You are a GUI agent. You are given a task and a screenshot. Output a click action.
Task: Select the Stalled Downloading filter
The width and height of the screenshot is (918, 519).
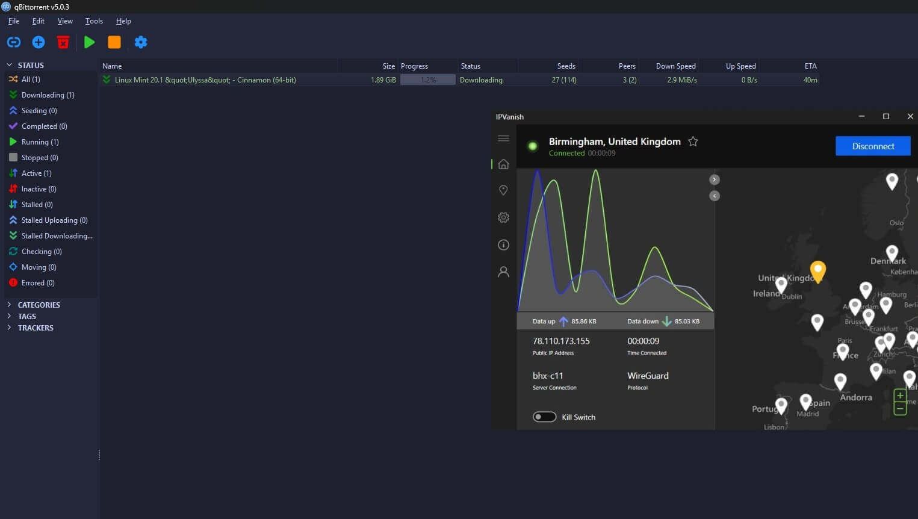pyautogui.click(x=51, y=236)
